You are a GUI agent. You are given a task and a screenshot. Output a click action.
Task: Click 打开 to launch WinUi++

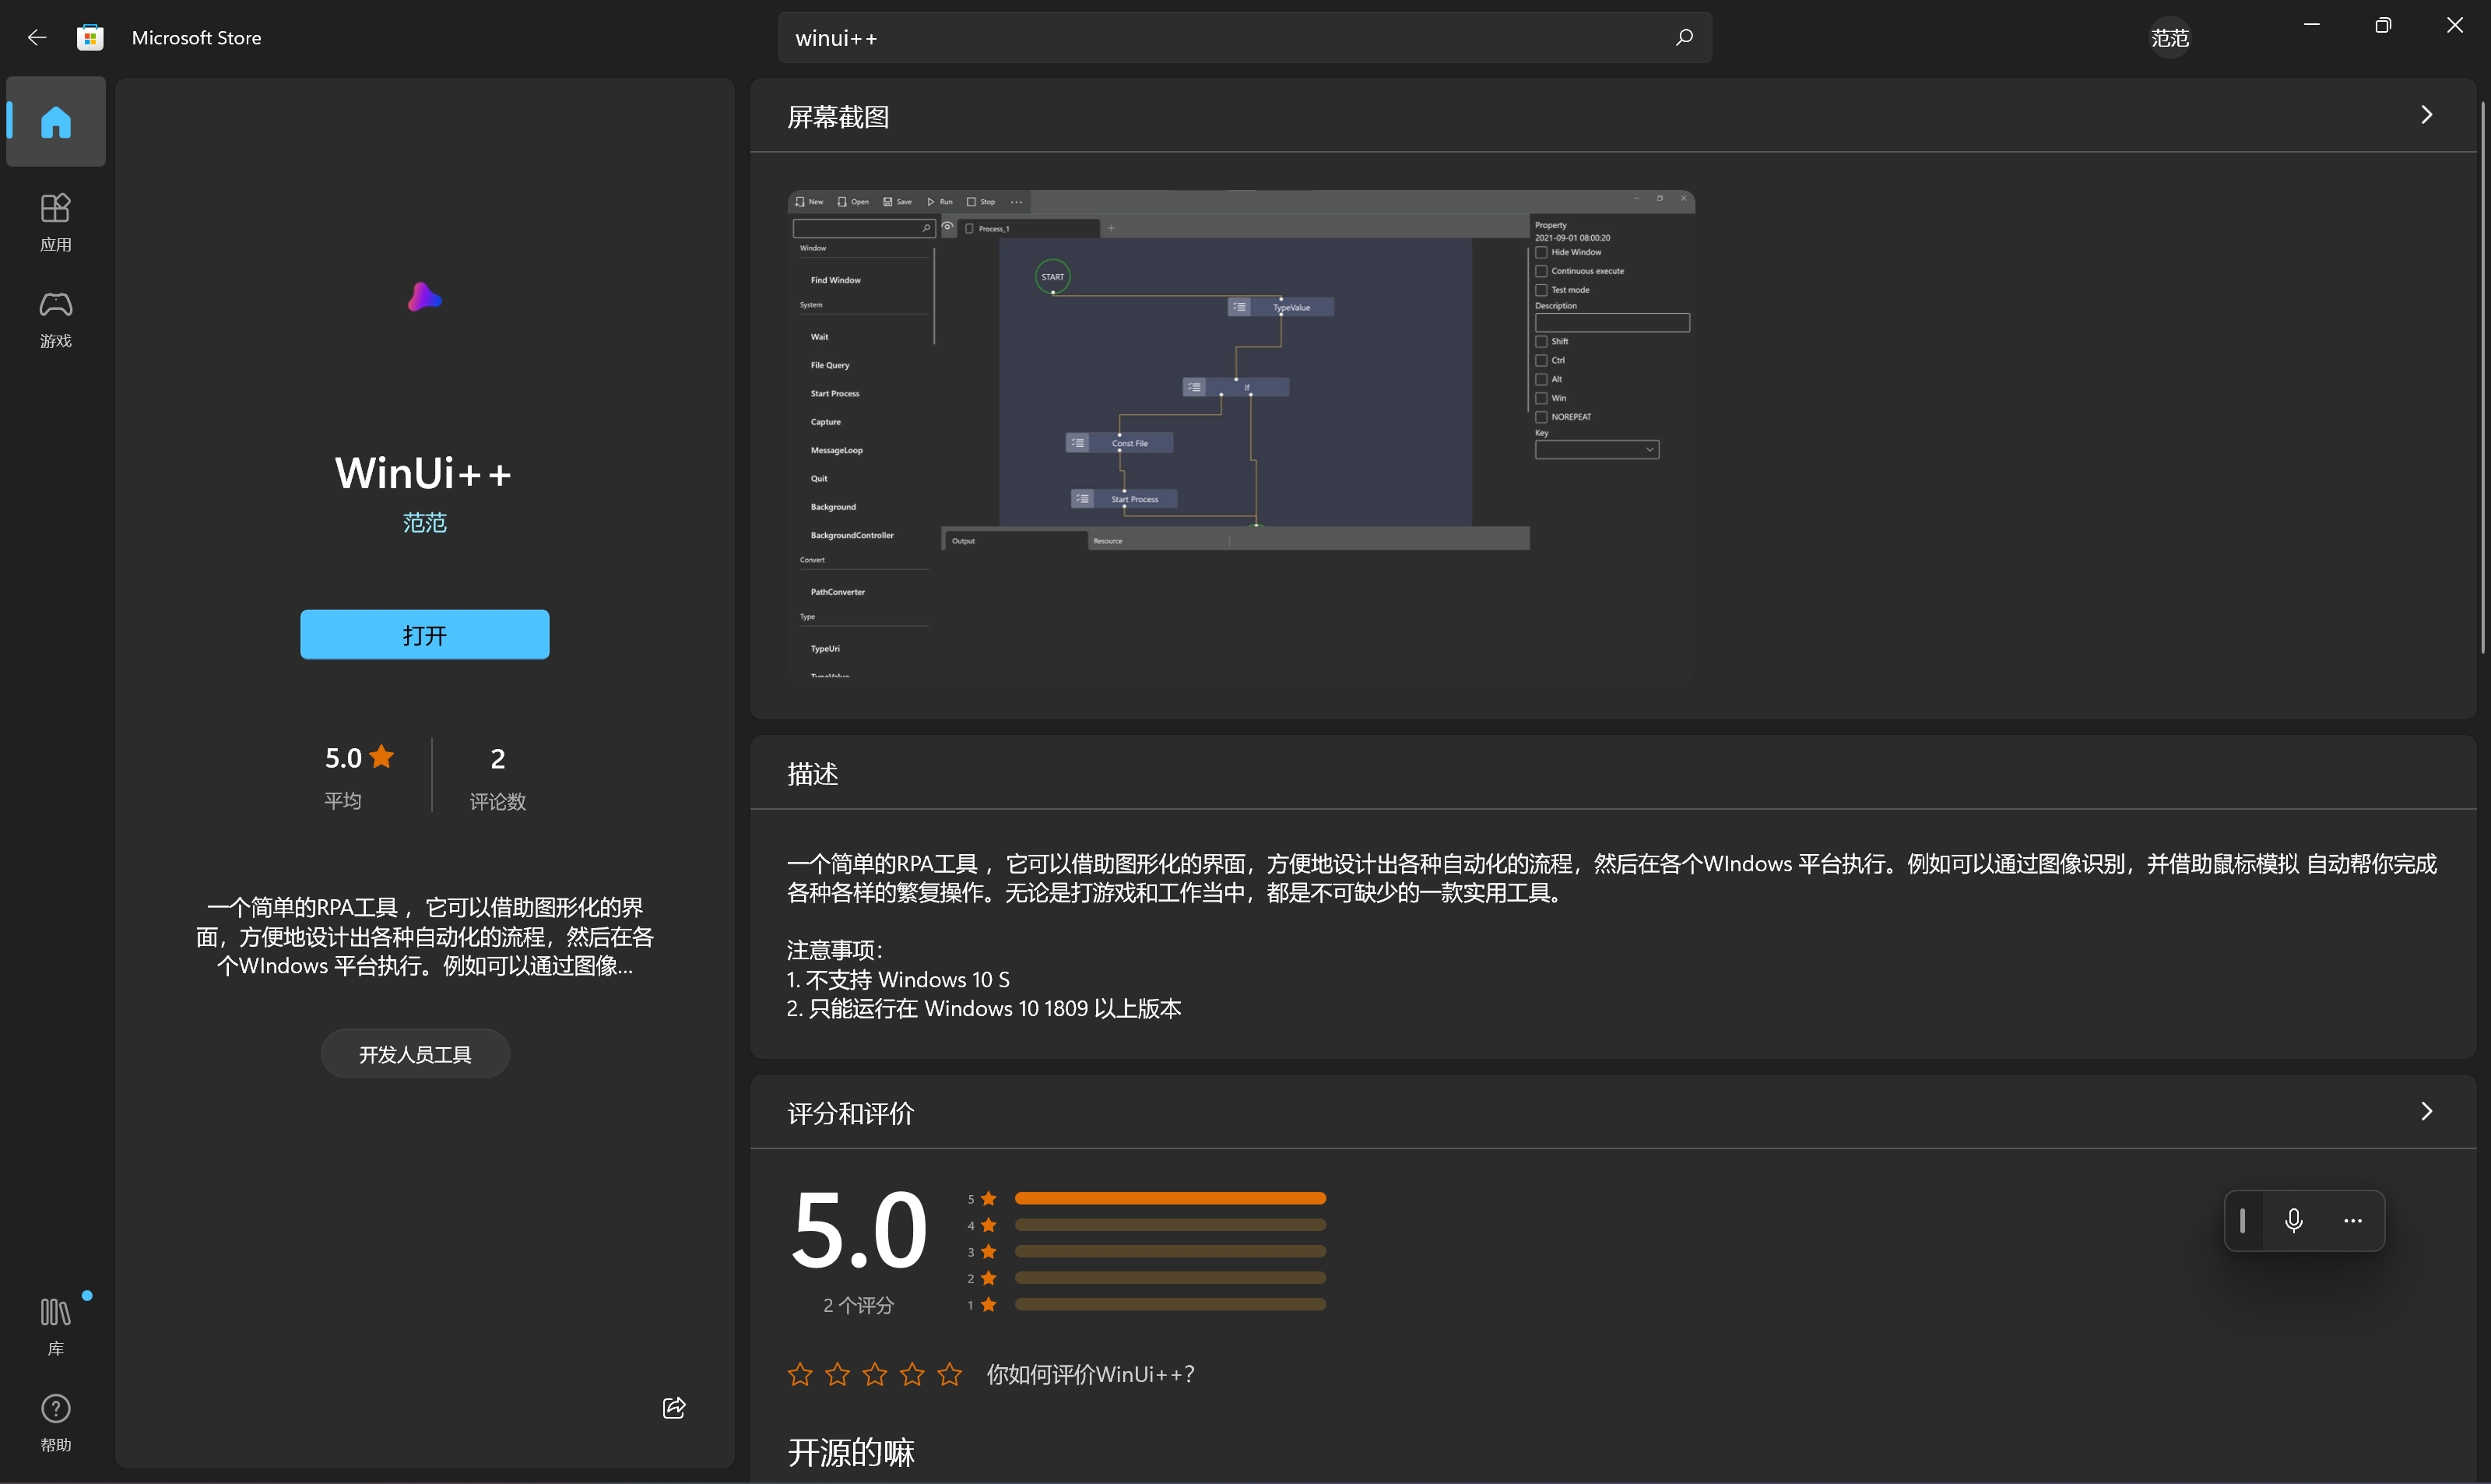click(x=423, y=634)
